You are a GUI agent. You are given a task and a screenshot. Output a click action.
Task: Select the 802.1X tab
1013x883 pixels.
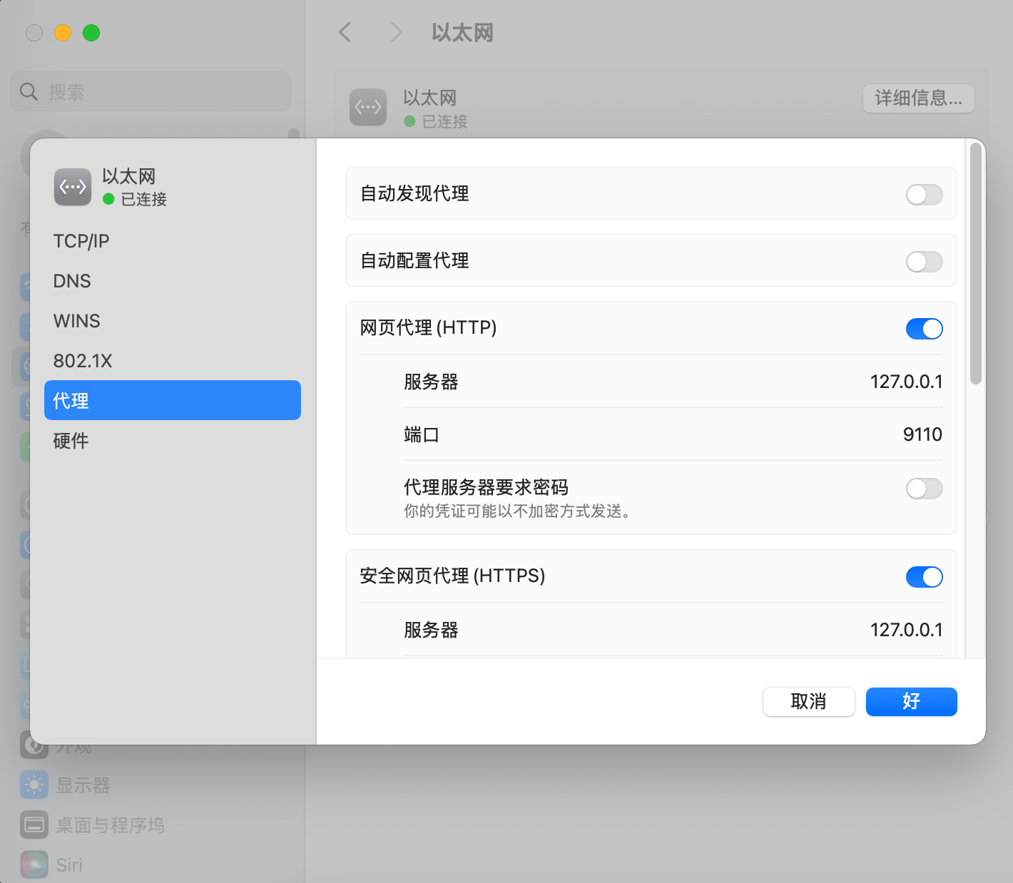point(173,361)
